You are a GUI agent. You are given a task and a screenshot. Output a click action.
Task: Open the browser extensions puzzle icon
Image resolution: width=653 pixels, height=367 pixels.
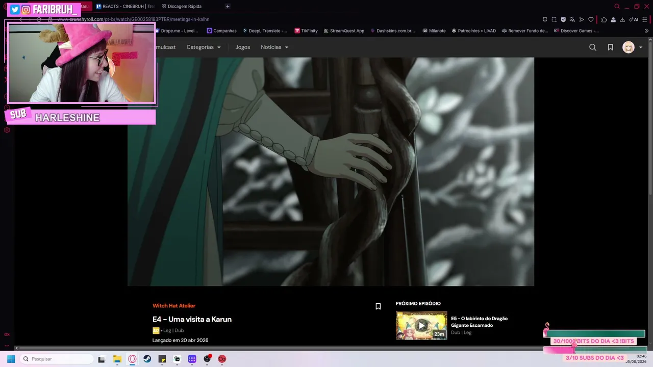click(604, 19)
